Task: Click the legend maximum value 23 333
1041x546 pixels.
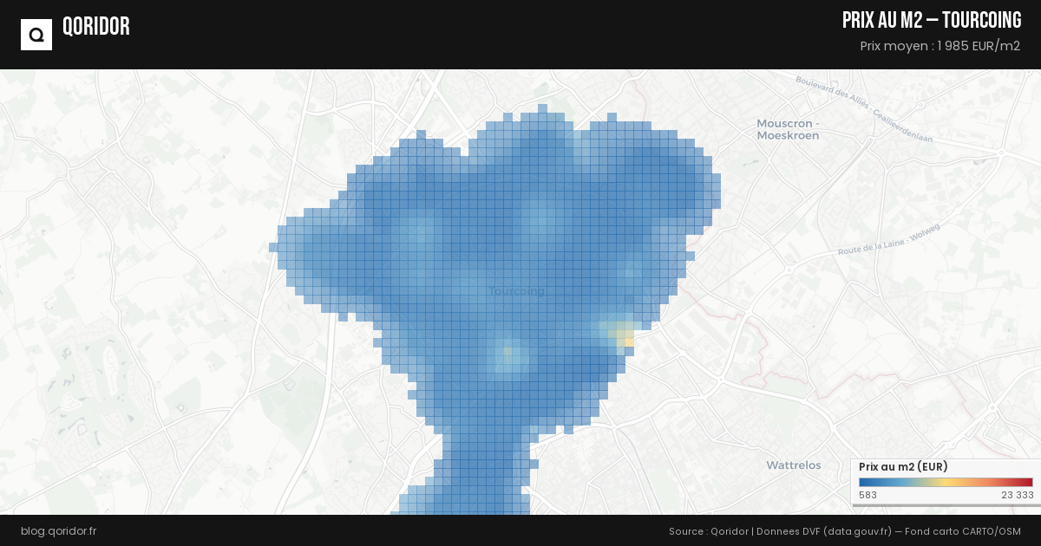Action: [1017, 495]
